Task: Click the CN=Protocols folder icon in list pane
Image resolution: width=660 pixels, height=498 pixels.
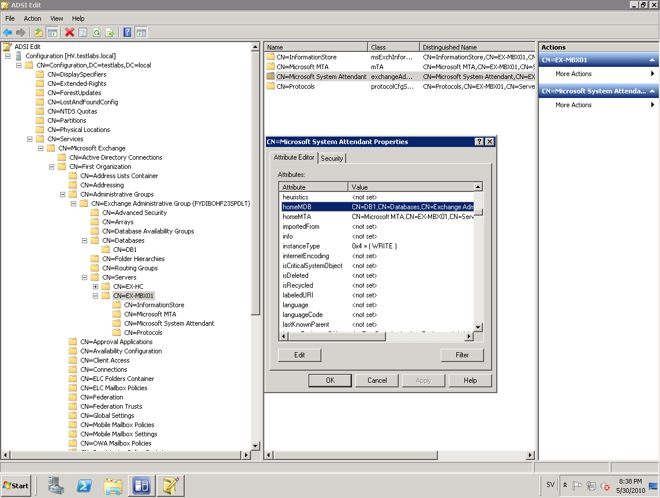Action: tap(271, 86)
